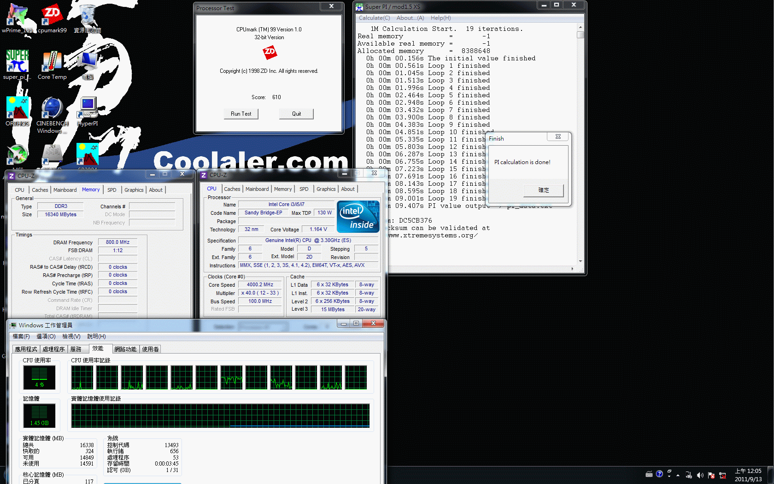774x484 pixels.
Task: Switch to 網路功能 tab in Task Manager
Action: click(125, 349)
